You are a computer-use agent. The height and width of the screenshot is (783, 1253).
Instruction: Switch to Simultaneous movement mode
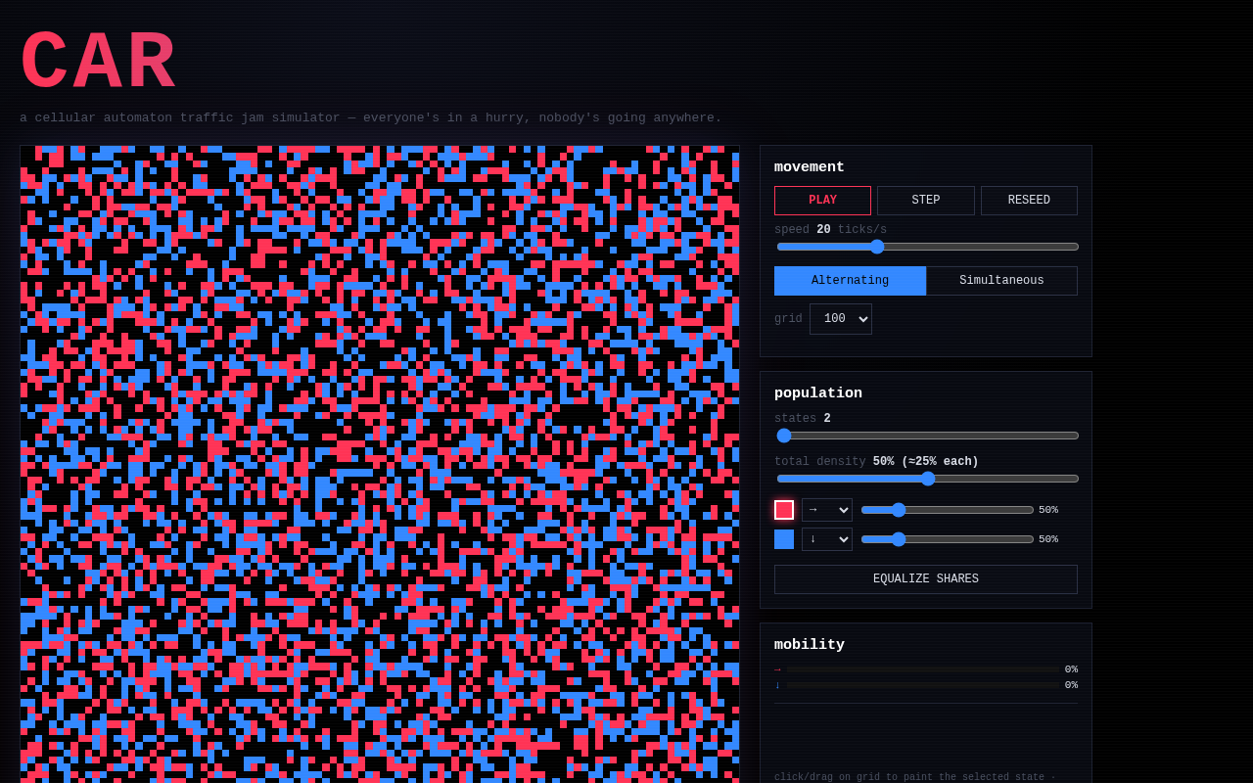[1001, 281]
